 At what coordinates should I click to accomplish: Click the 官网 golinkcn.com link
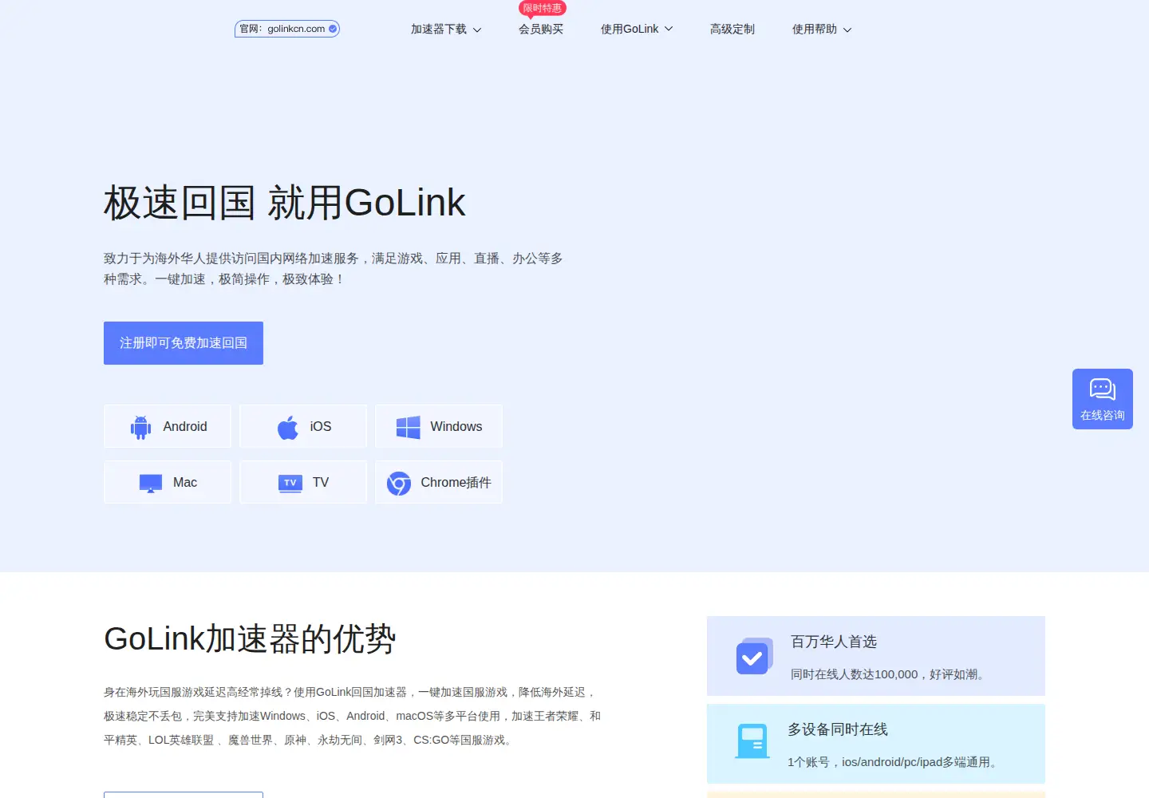287,29
